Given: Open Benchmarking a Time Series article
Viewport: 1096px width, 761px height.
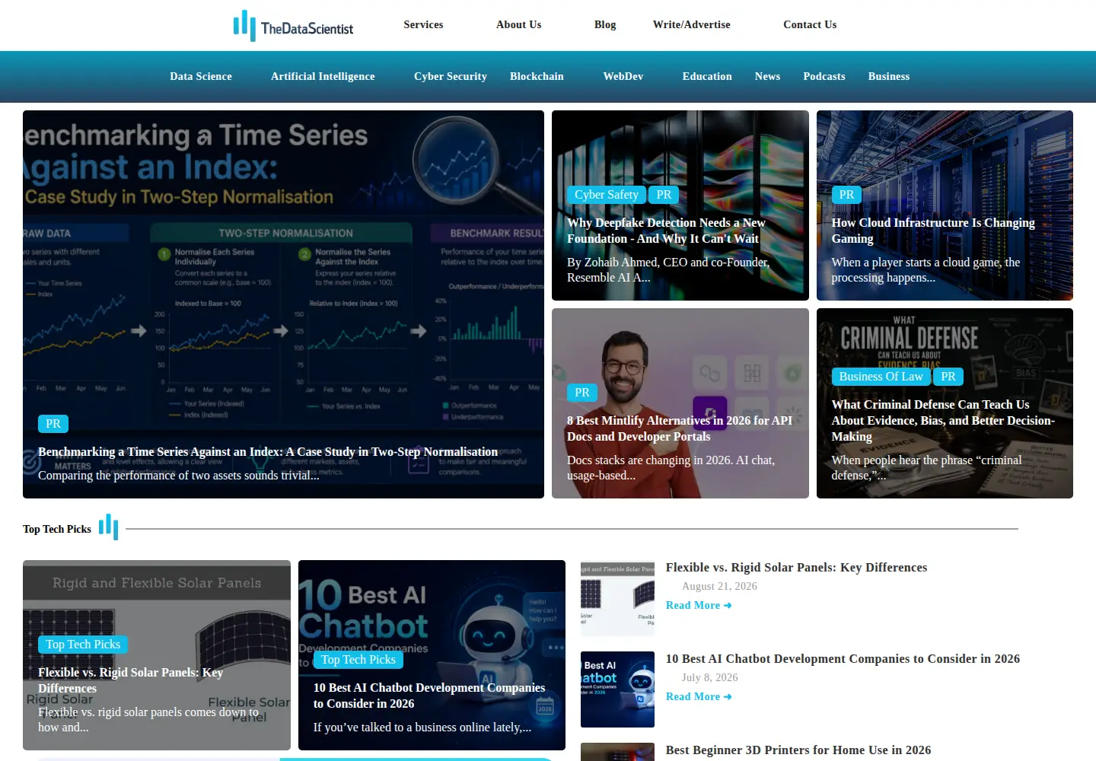Looking at the screenshot, I should pyautogui.click(x=268, y=452).
